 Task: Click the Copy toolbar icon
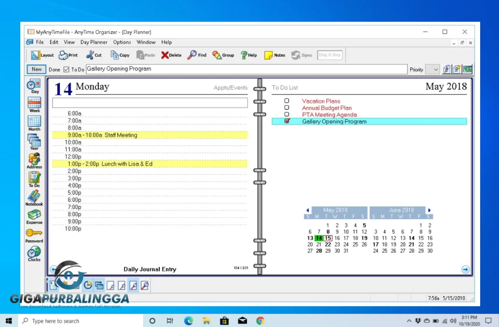point(120,55)
